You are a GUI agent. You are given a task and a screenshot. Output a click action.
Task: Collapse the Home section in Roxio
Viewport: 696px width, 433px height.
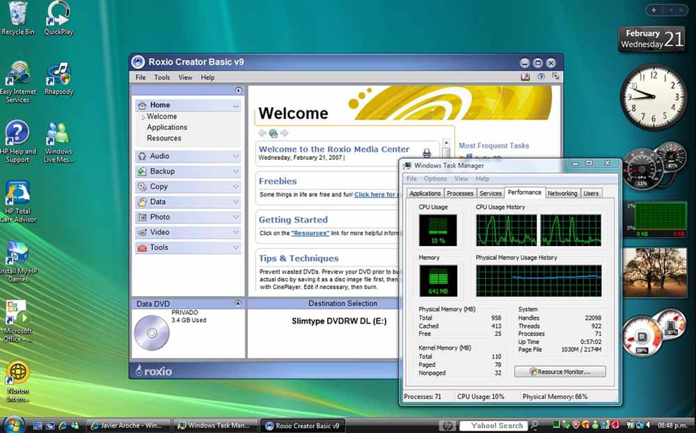coord(236,106)
